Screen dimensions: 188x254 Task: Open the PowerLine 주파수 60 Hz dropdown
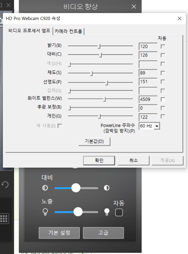(x=157, y=126)
